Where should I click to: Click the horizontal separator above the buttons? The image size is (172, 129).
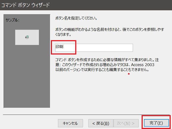[x=86, y=114]
